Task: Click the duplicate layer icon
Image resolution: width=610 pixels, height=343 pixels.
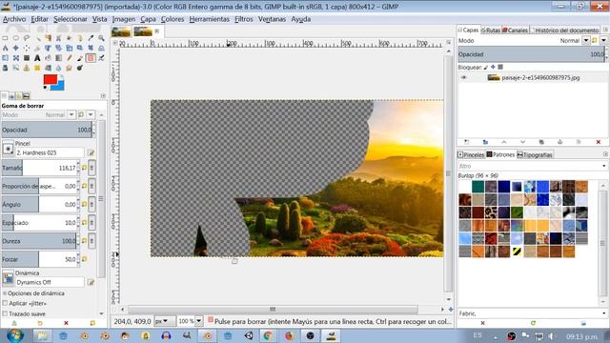Action: click(541, 142)
